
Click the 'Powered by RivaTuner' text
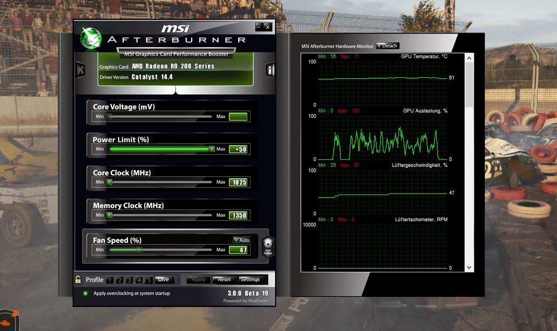coord(246,301)
